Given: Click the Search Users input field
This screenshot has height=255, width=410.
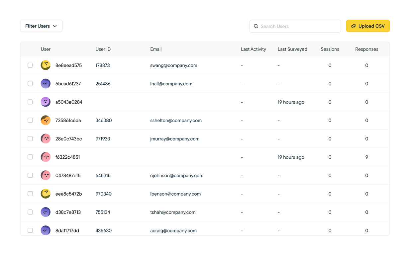Looking at the screenshot, I should click(x=295, y=26).
